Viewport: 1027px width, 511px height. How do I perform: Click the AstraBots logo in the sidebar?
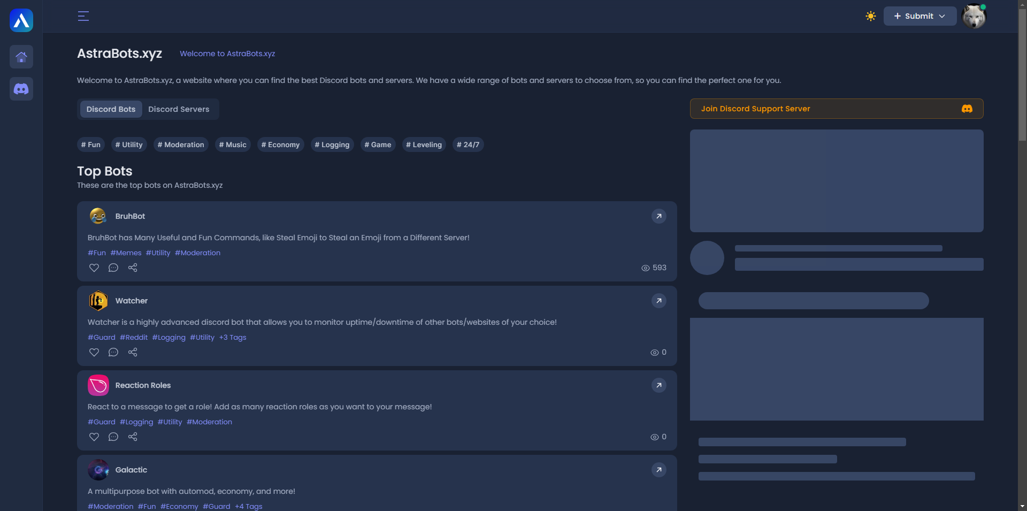[21, 20]
